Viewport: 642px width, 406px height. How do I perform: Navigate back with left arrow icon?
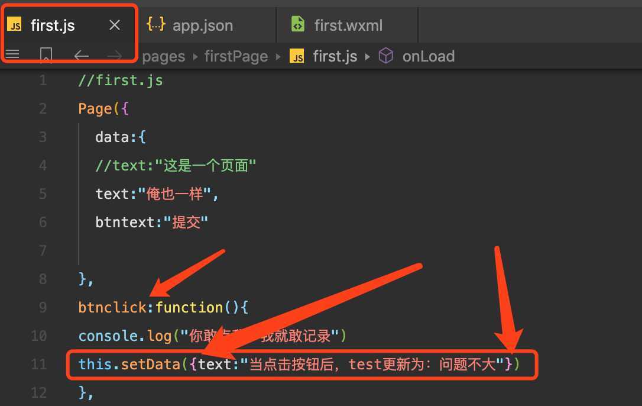[x=82, y=56]
